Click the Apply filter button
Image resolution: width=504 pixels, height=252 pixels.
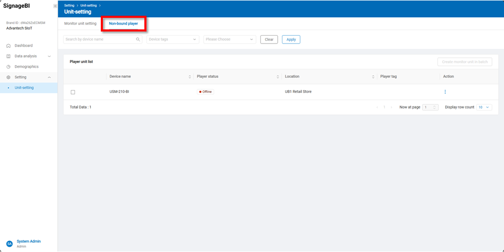coord(291,39)
